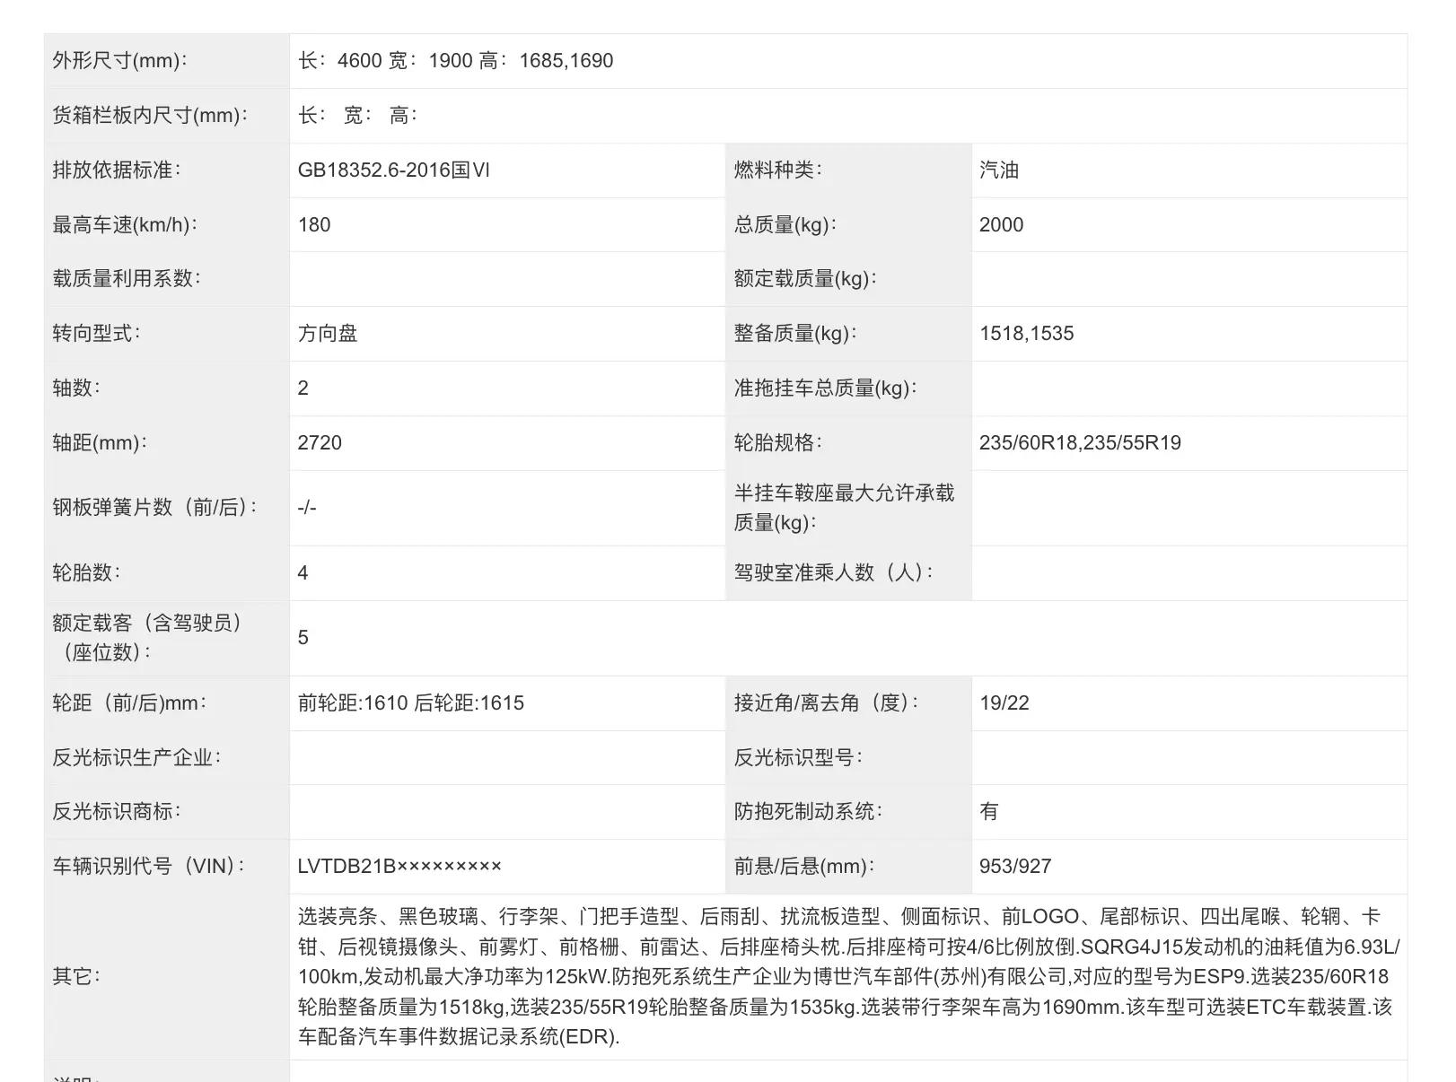Select top speed value 180

(314, 225)
